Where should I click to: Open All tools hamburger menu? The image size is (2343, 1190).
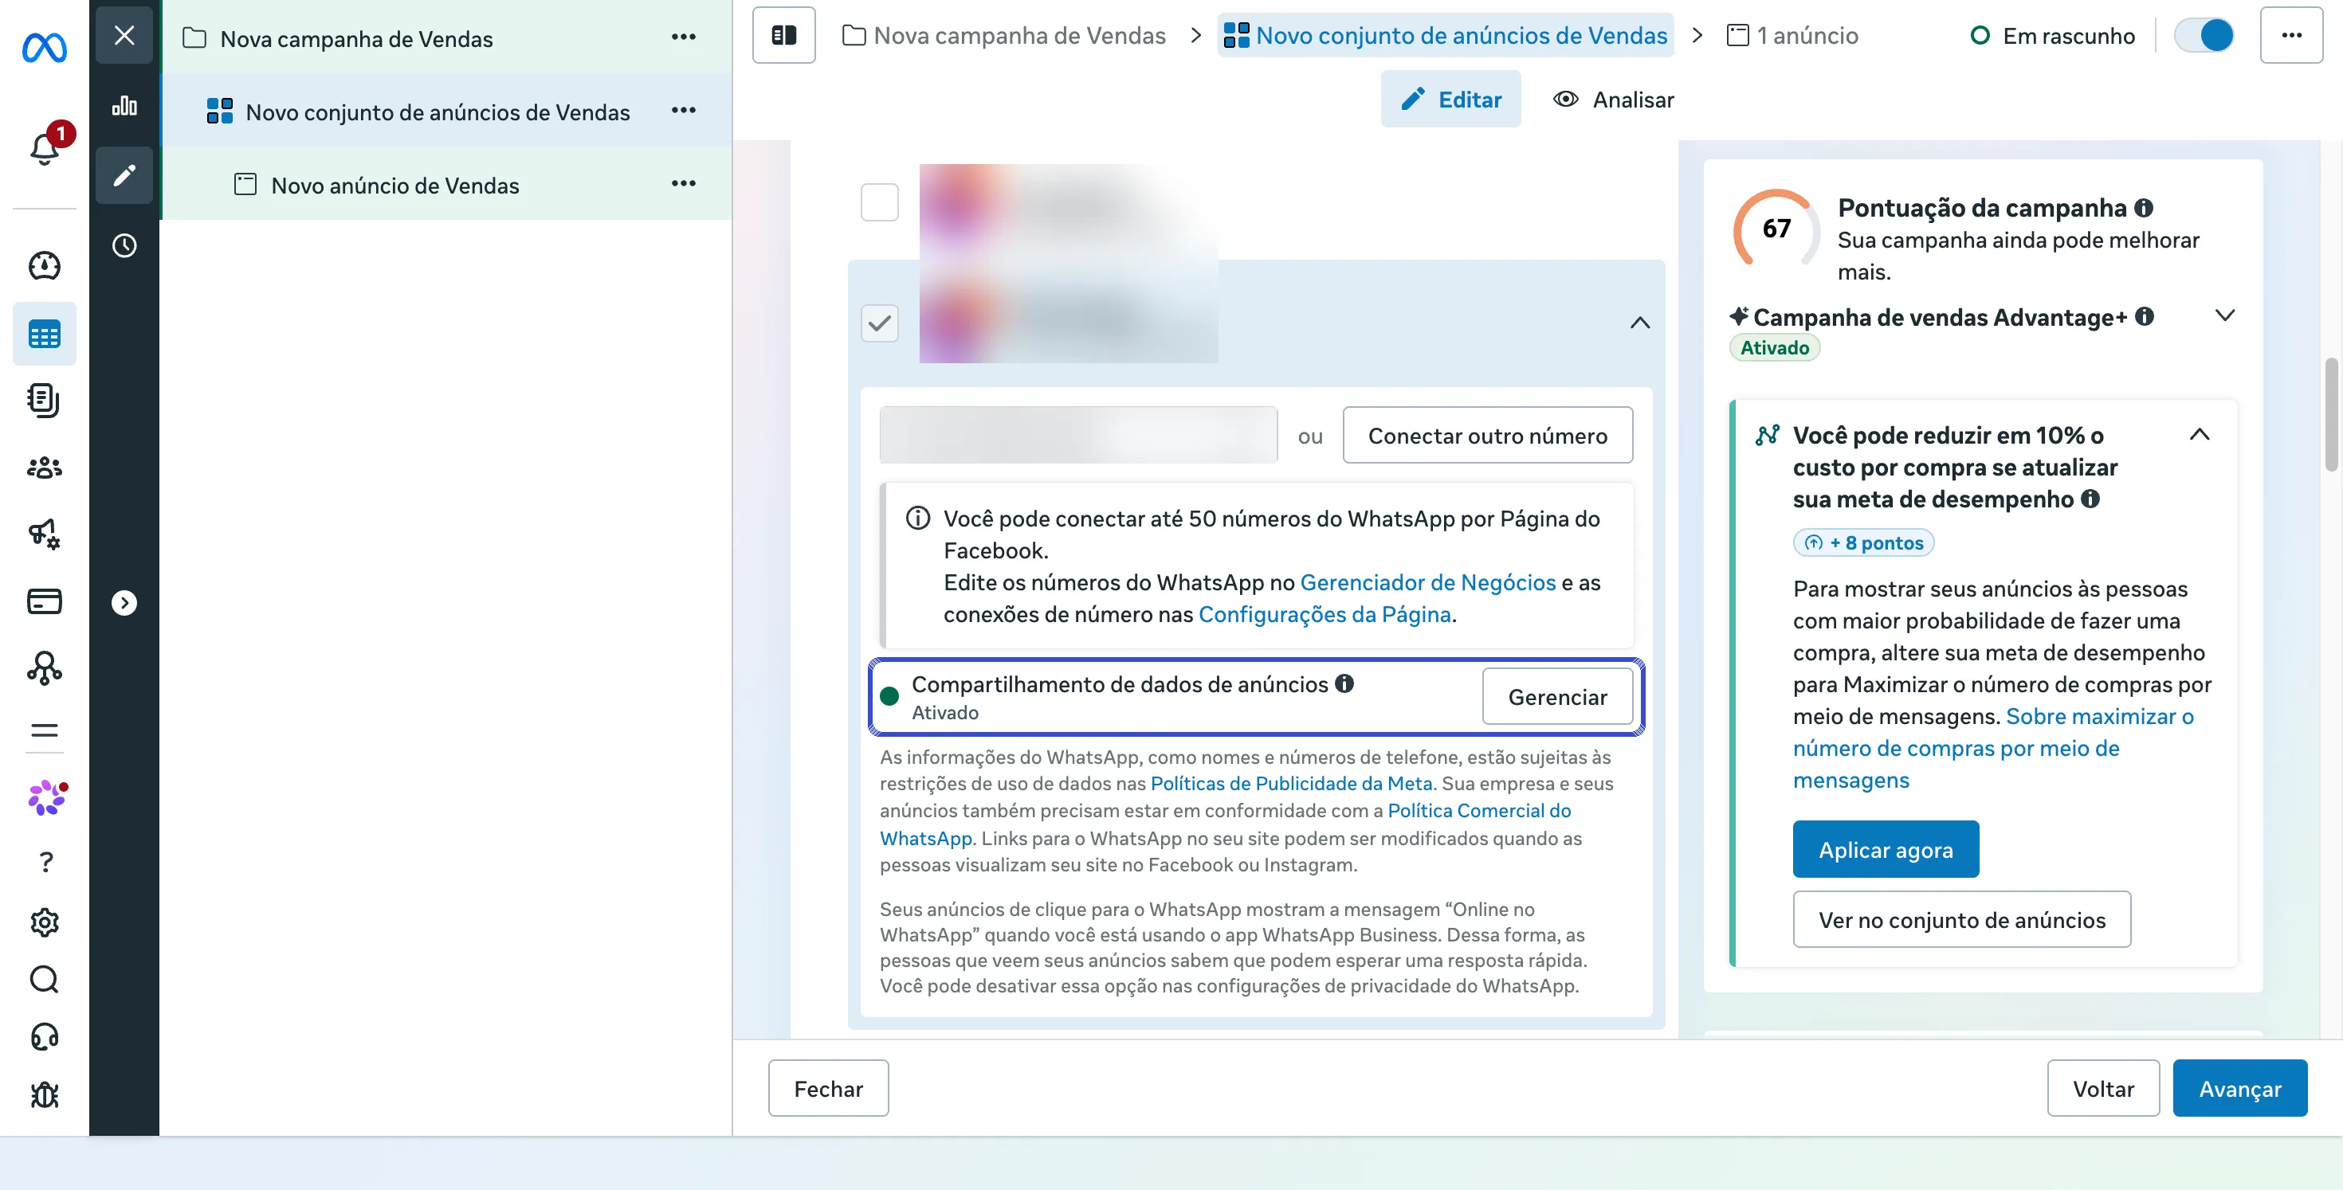point(44,730)
